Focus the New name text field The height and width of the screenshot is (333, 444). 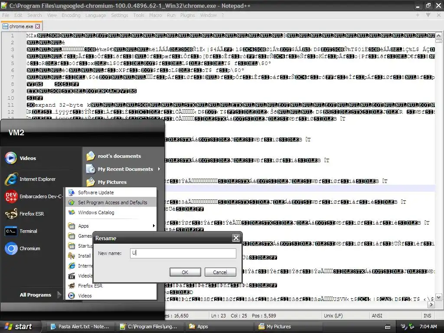click(183, 253)
